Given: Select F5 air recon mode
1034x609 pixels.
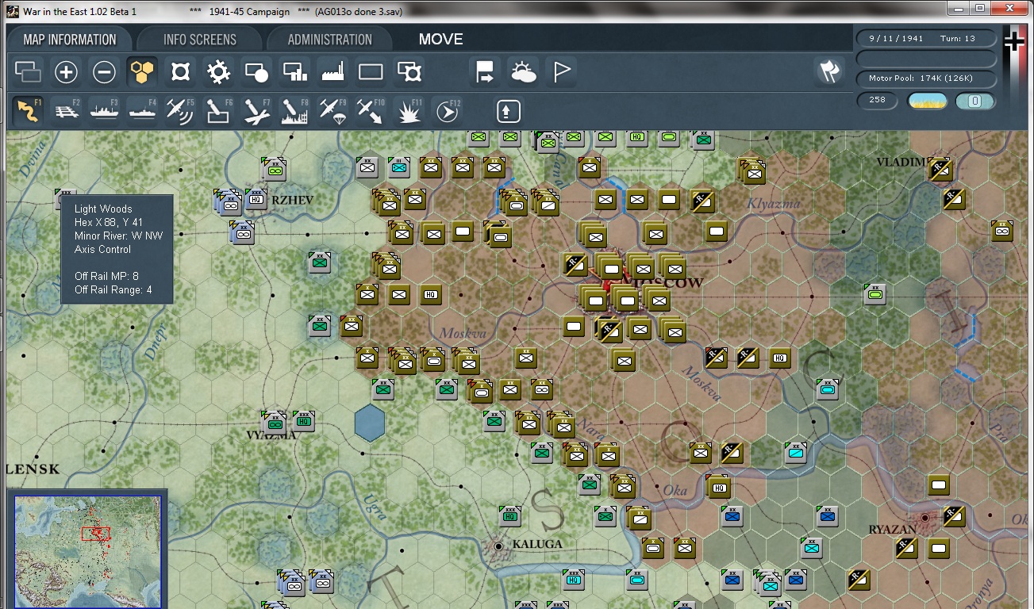Looking at the screenshot, I should [181, 111].
